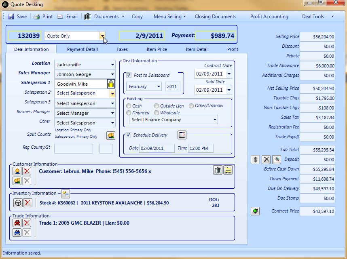Click the delivery Time input field
Image resolution: width=347 pixels, height=259 pixels.
coord(201,148)
